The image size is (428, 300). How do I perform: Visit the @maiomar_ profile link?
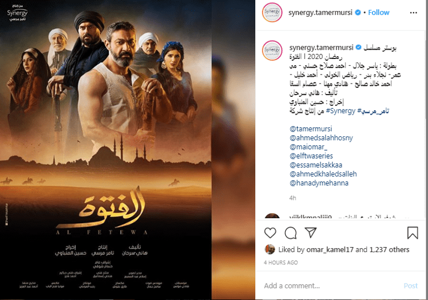point(308,147)
